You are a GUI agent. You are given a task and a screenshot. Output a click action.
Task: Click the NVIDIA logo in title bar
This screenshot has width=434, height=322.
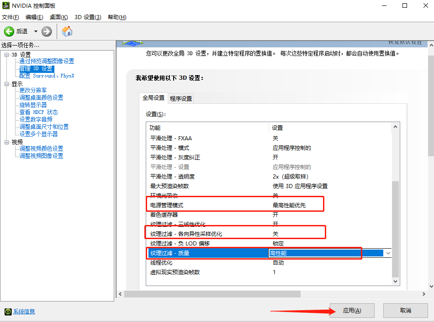click(x=6, y=6)
